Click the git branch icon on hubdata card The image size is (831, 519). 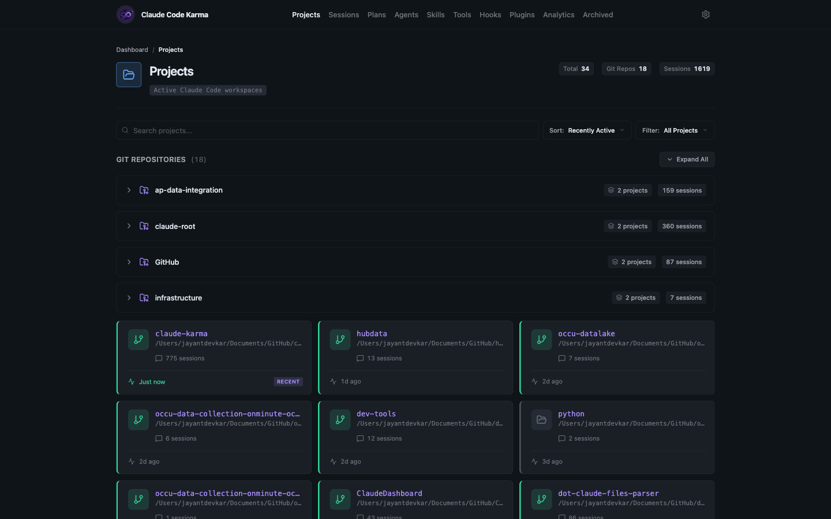pyautogui.click(x=340, y=340)
